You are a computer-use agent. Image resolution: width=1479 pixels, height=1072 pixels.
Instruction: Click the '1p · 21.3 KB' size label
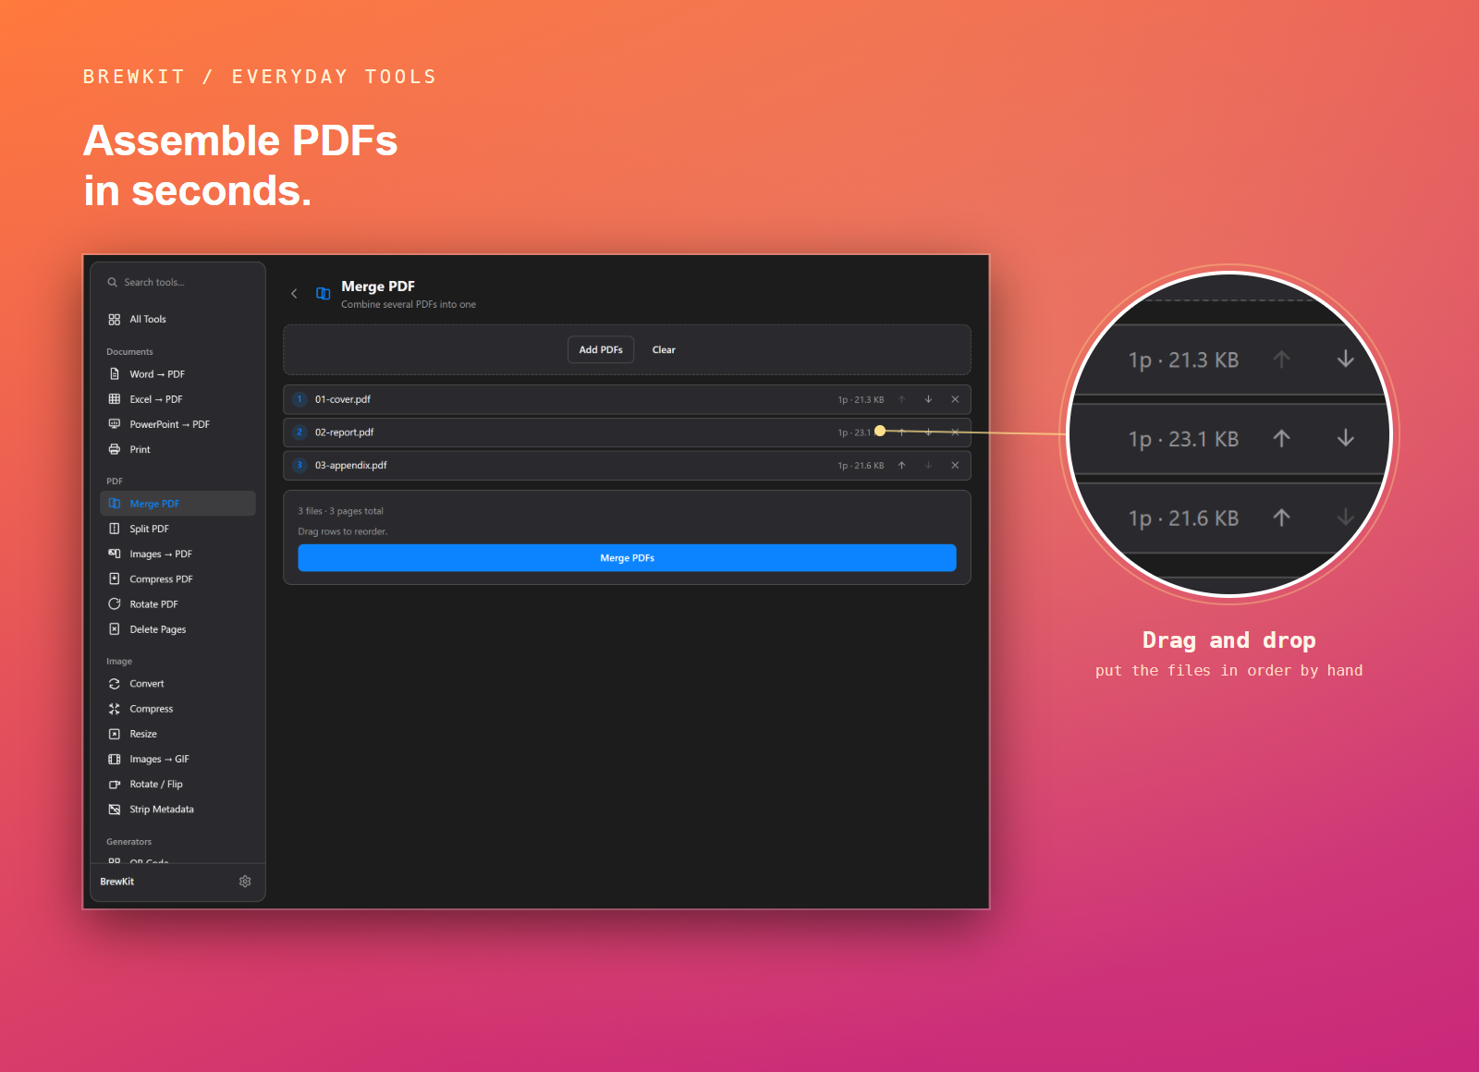coord(861,399)
